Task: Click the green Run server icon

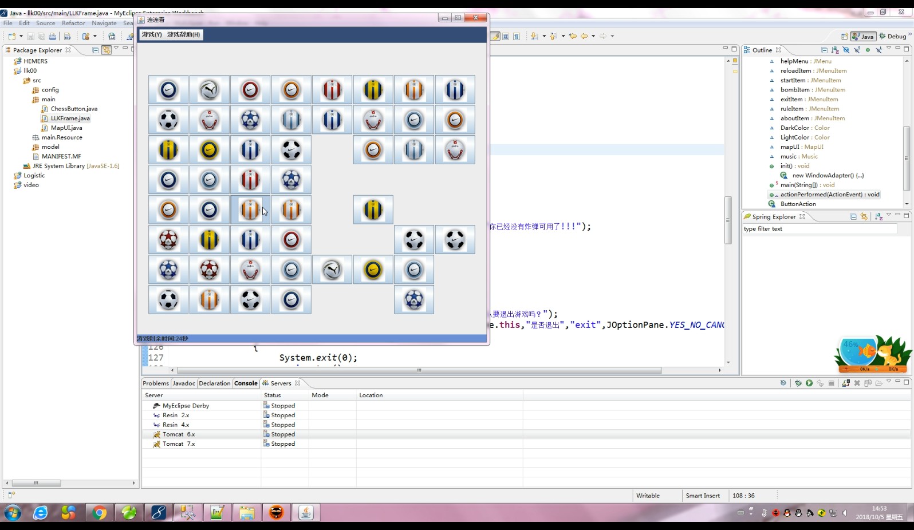Action: (x=809, y=383)
